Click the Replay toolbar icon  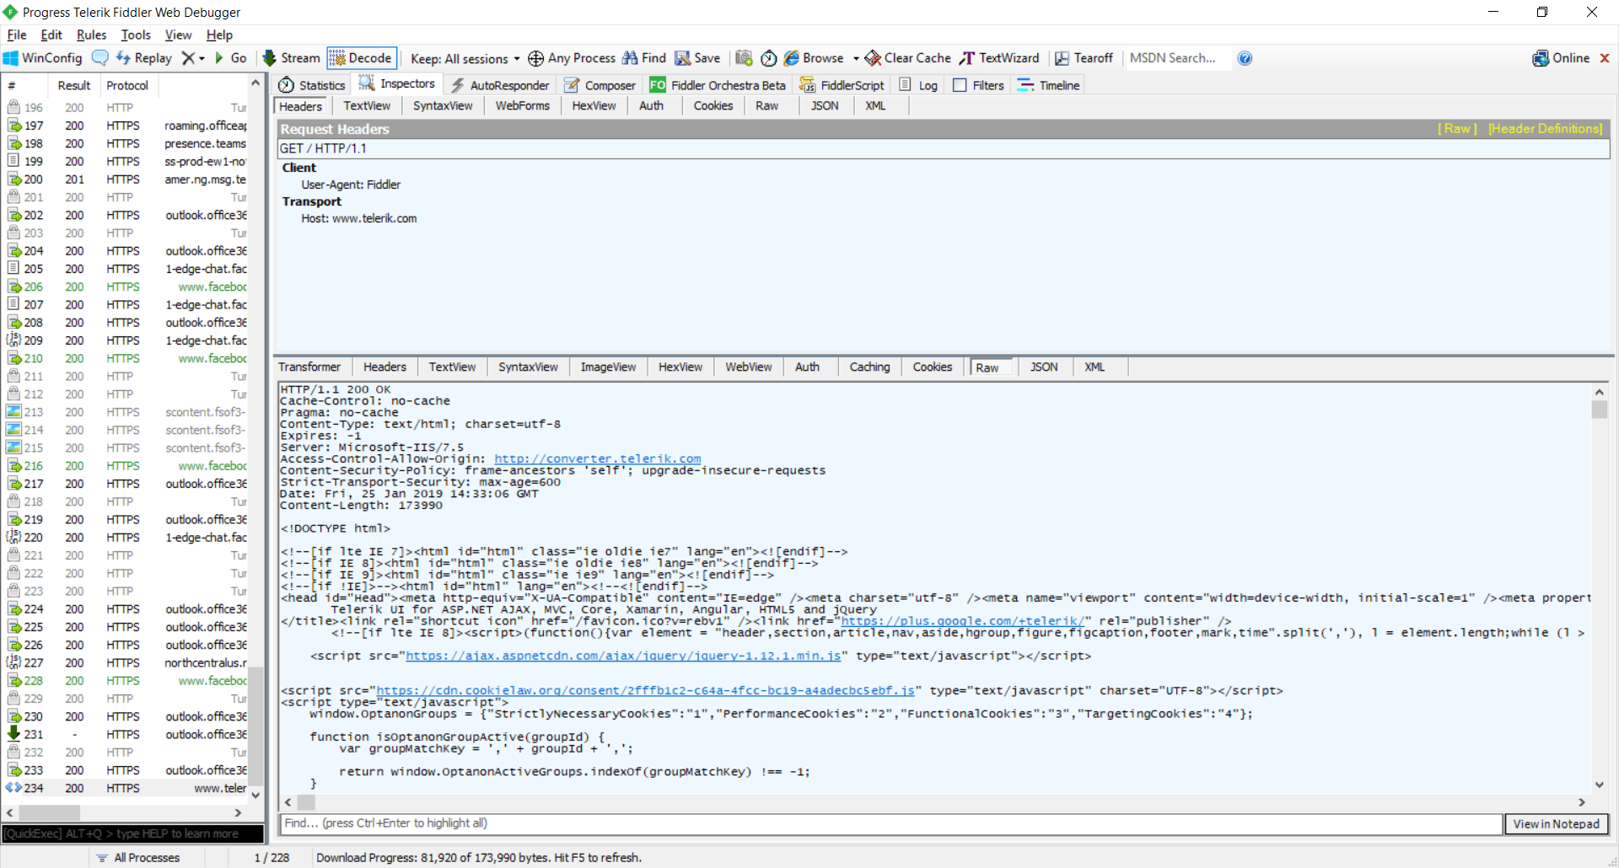[123, 58]
